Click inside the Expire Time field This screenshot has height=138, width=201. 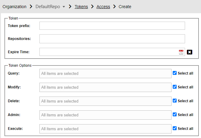point(109,52)
